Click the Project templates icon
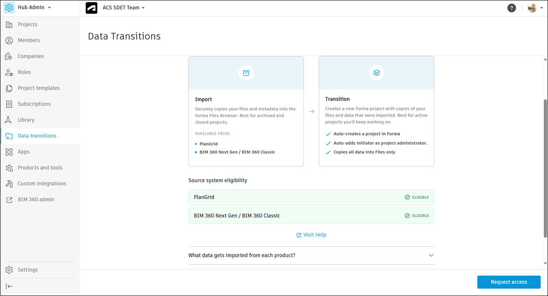The width and height of the screenshot is (548, 296). pyautogui.click(x=9, y=88)
